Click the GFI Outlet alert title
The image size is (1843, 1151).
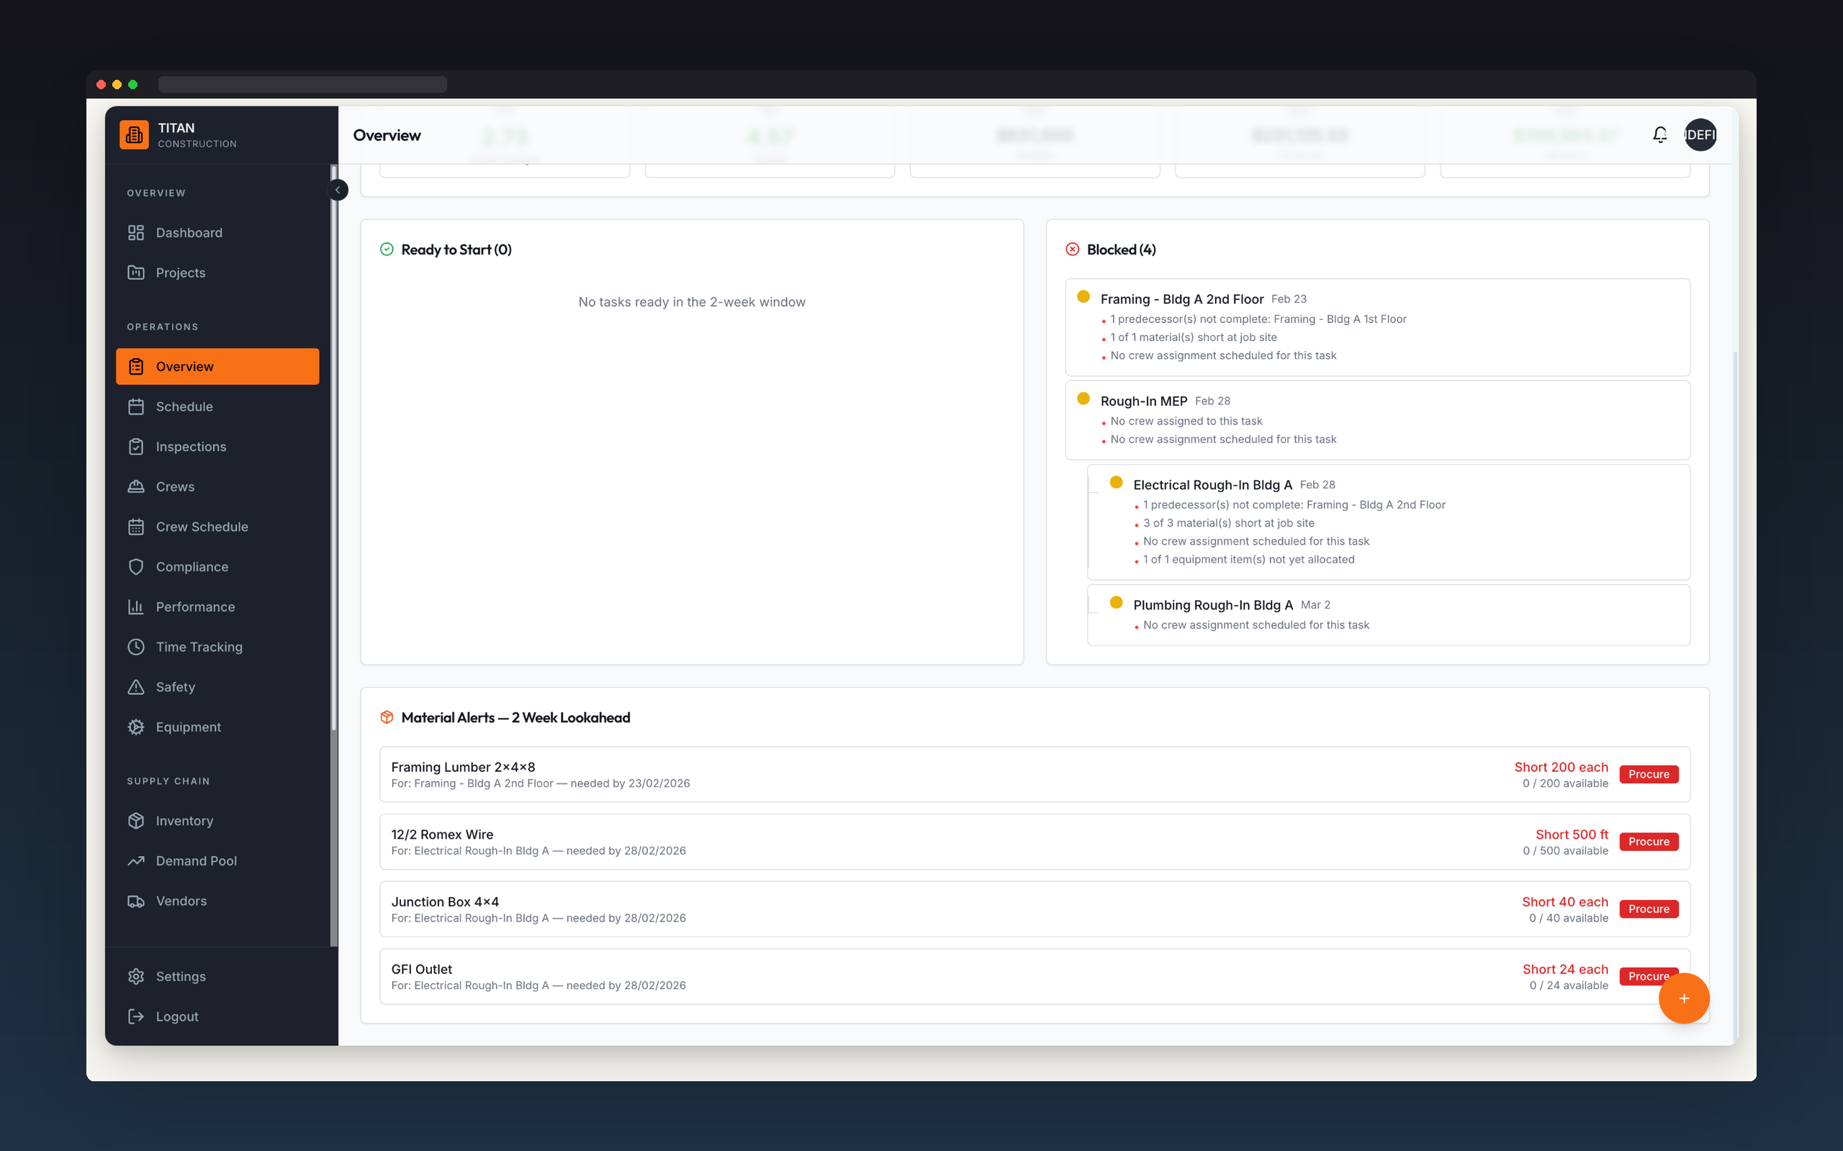click(422, 969)
